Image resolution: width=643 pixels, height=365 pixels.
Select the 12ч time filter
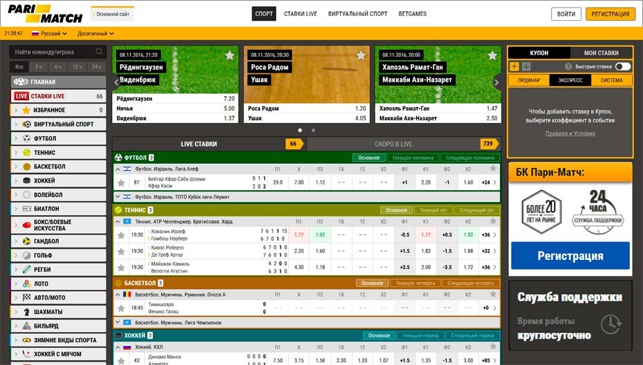[x=77, y=67]
